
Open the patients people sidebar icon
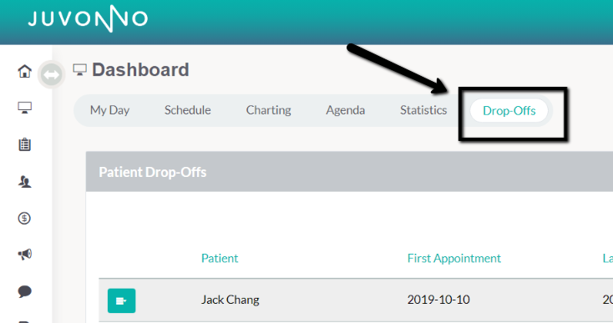coord(24,182)
